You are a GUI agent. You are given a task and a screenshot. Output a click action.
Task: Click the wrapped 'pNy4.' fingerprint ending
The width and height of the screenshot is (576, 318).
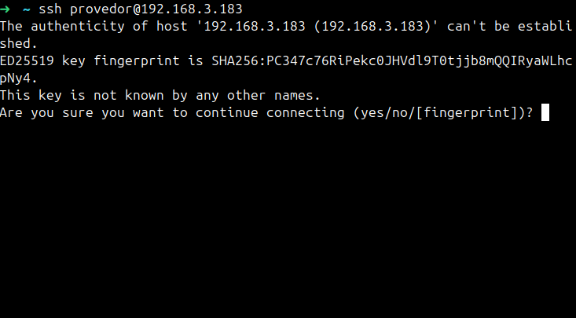19,79
